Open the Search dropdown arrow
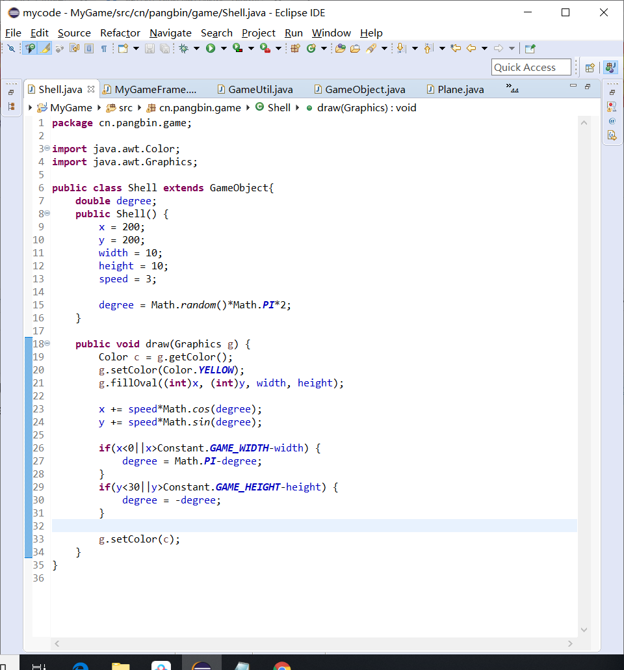This screenshot has height=670, width=624. 384,48
